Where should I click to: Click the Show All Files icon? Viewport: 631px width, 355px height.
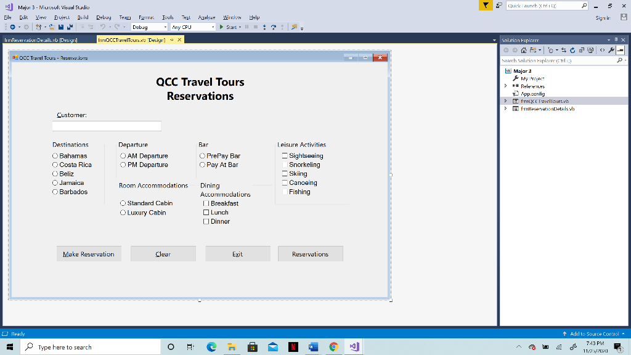point(590,51)
